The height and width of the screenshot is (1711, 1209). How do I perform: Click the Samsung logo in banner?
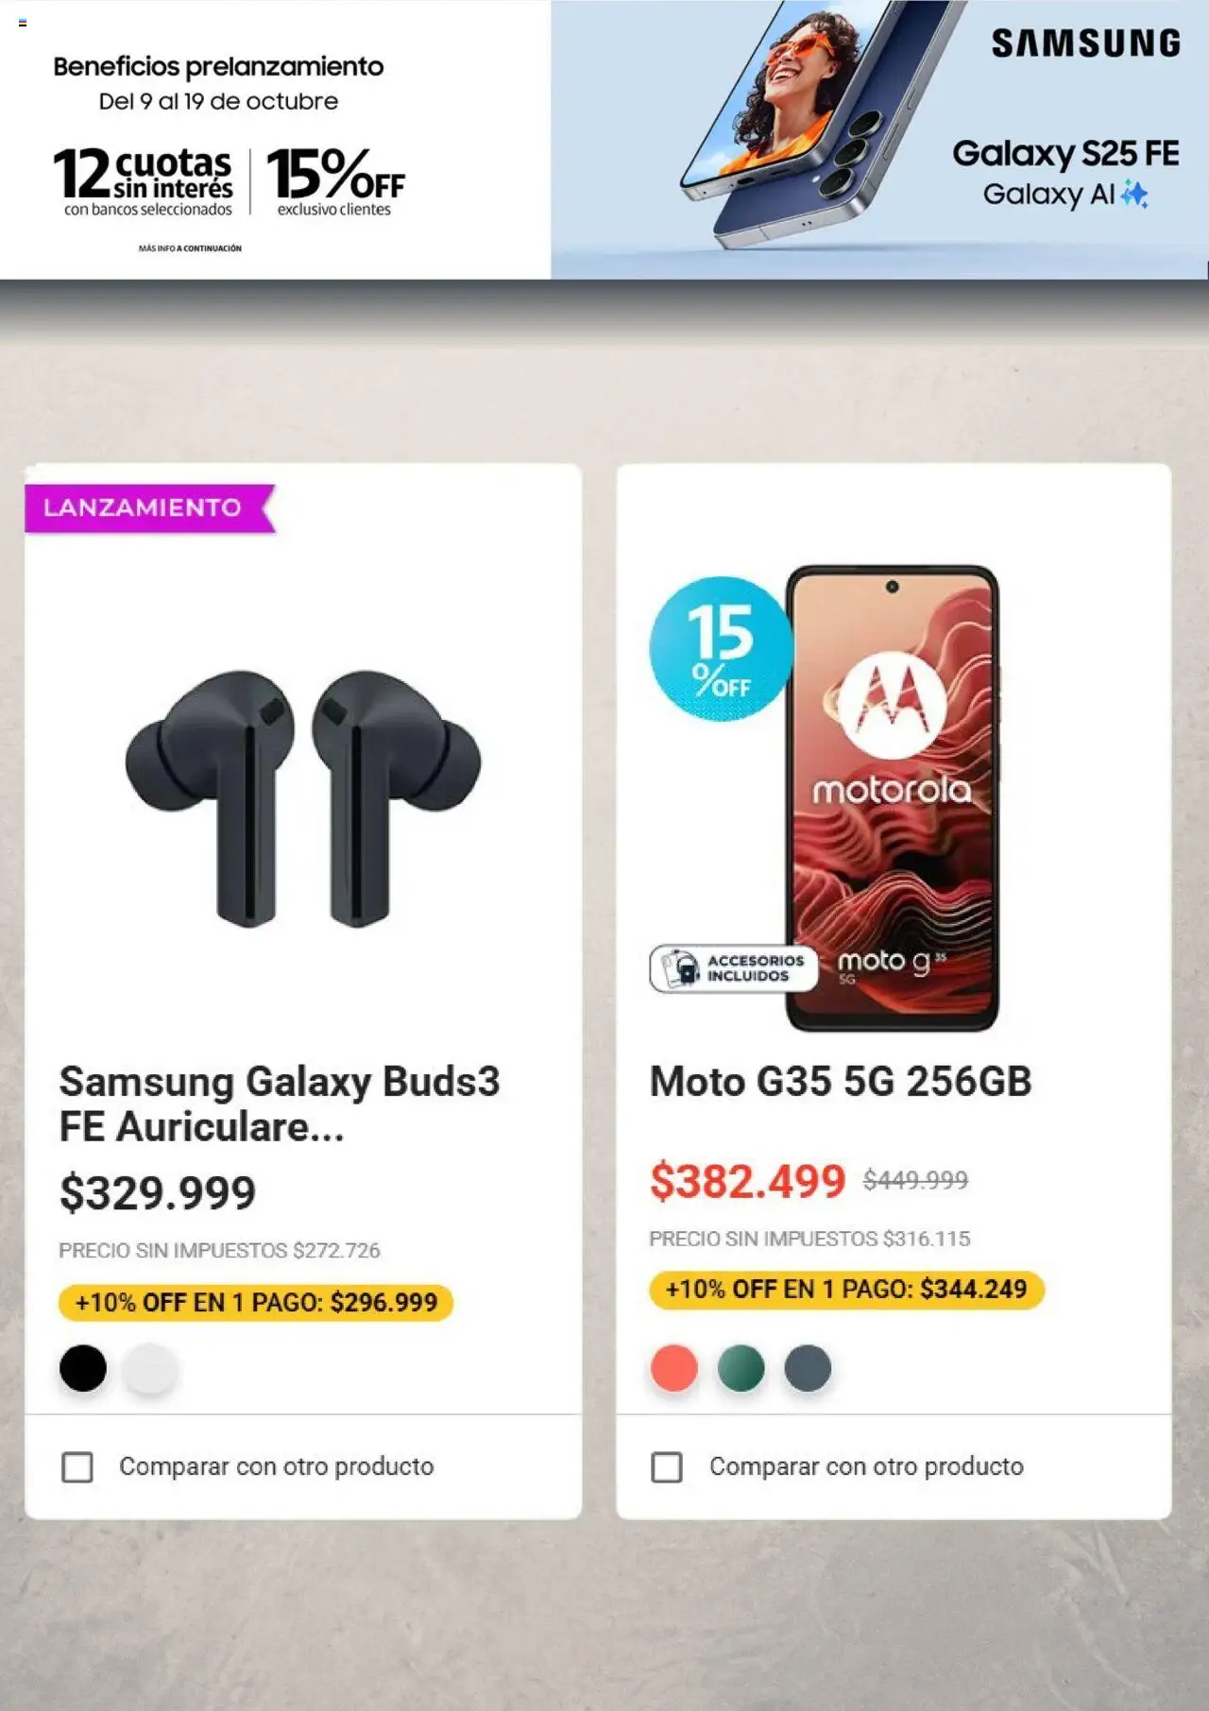coord(1085,43)
